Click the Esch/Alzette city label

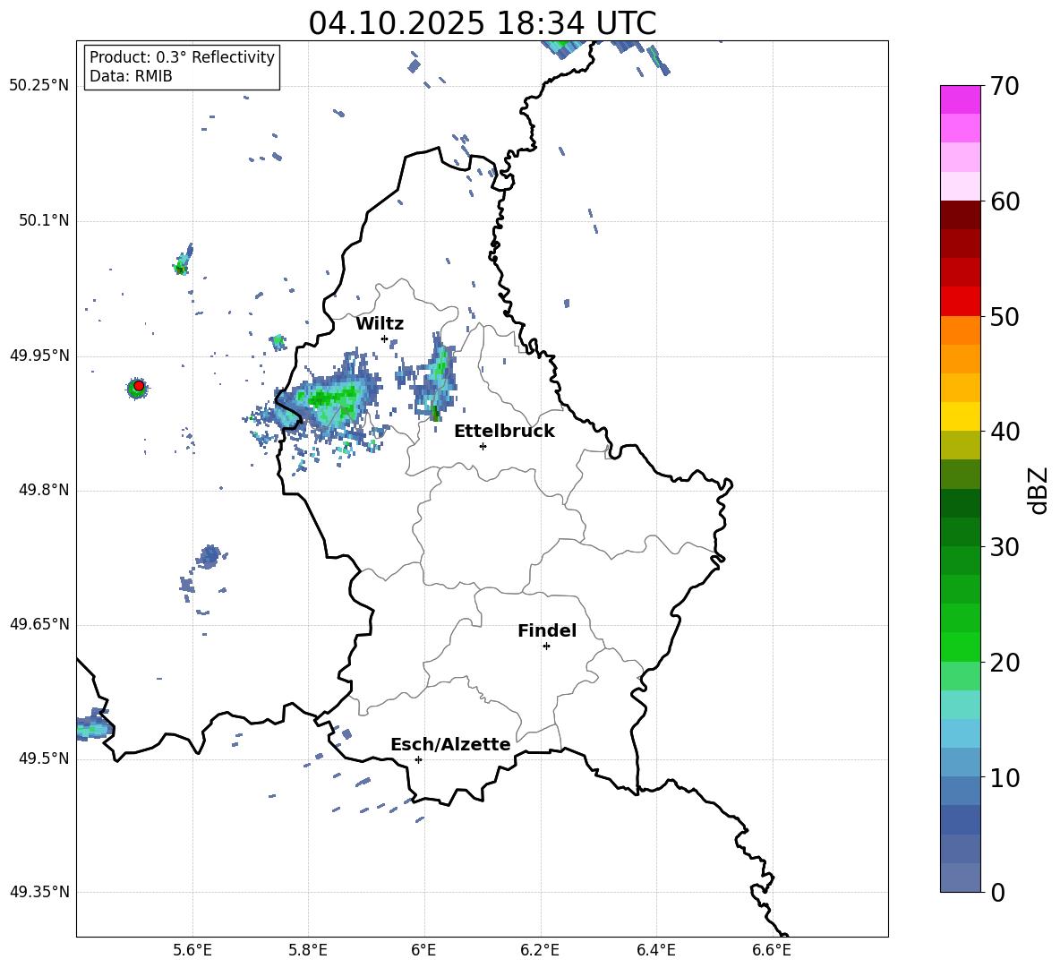(450, 744)
